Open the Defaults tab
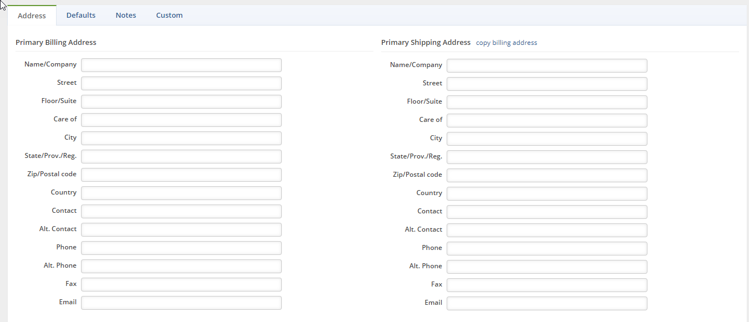The width and height of the screenshot is (749, 322). [81, 16]
